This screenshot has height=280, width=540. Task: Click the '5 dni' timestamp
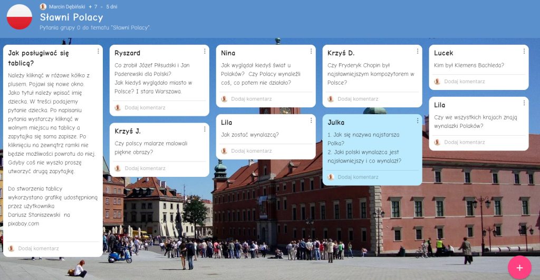tap(112, 6)
